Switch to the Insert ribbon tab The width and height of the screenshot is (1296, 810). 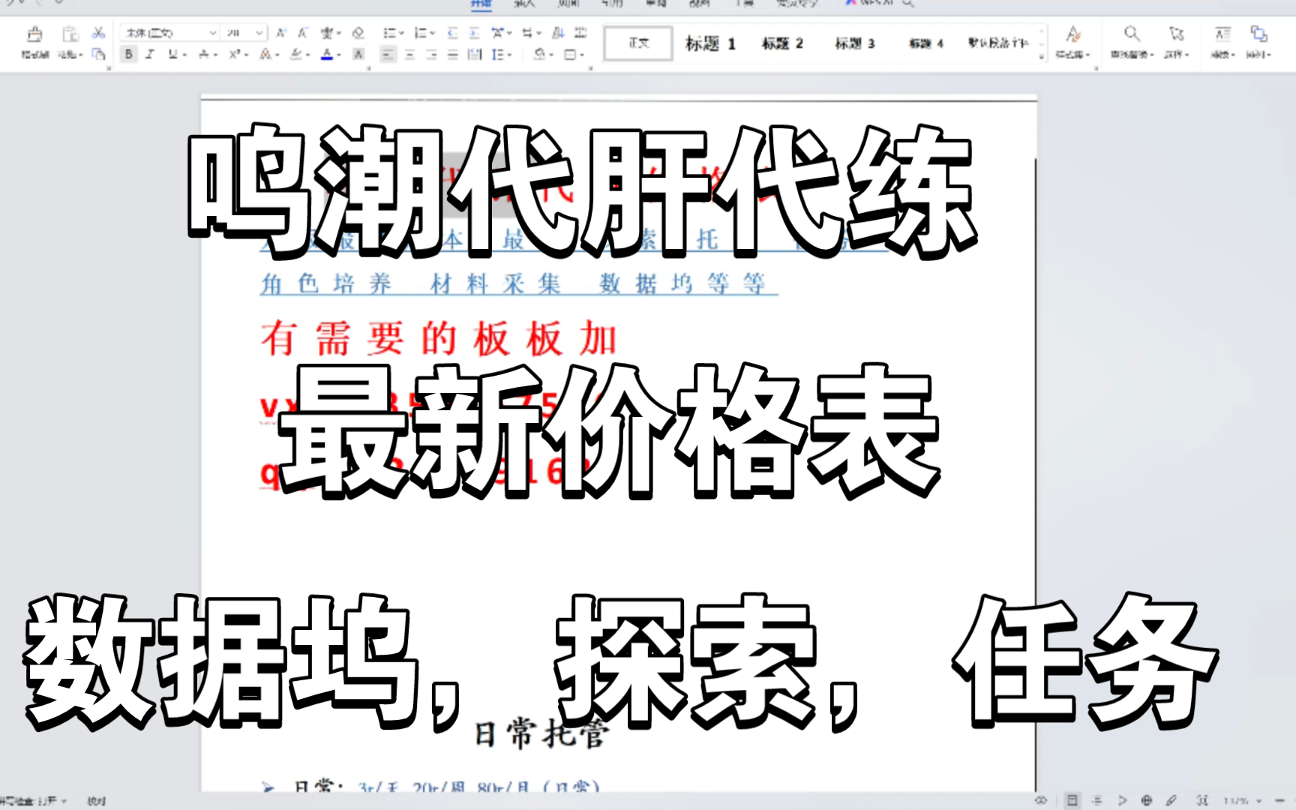[524, 4]
